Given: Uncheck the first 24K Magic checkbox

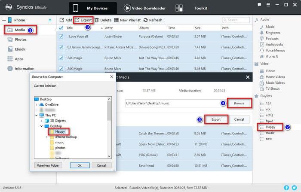Looking at the screenshot, I should click(61, 58).
